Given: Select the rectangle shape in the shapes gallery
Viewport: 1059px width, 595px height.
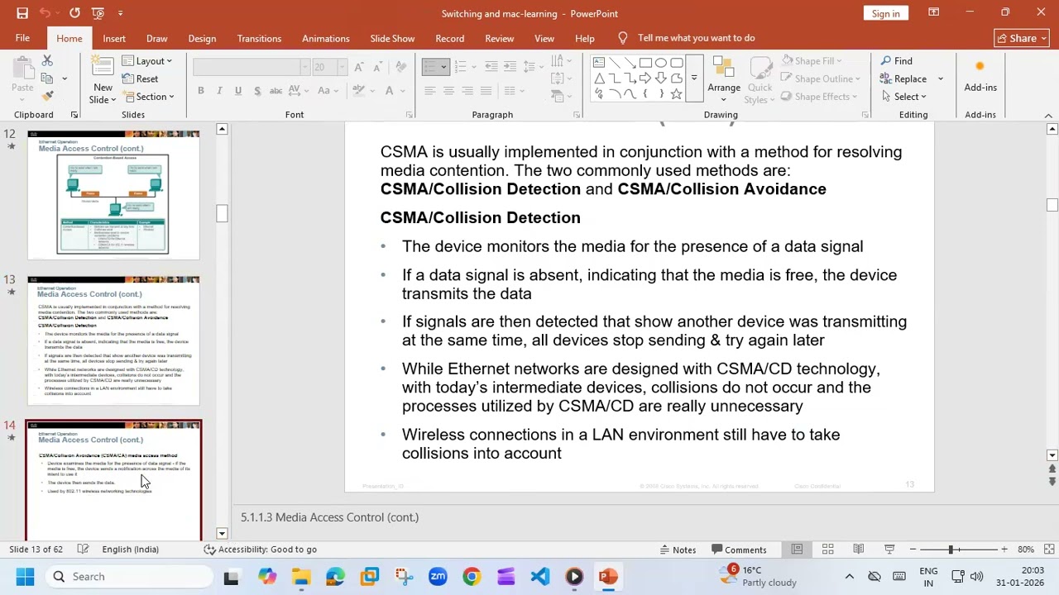Looking at the screenshot, I should 645,63.
